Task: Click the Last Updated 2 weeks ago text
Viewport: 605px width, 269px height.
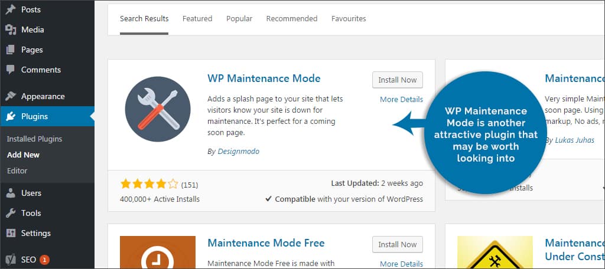Action: point(377,183)
